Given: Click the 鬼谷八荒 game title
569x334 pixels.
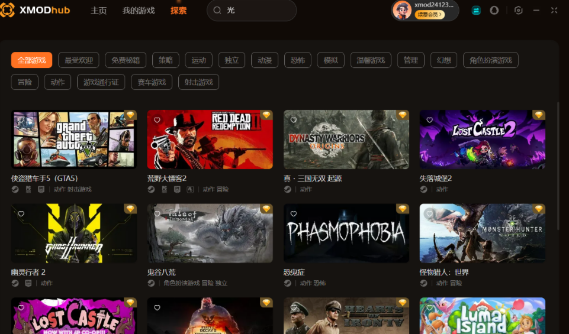Looking at the screenshot, I should click(161, 272).
